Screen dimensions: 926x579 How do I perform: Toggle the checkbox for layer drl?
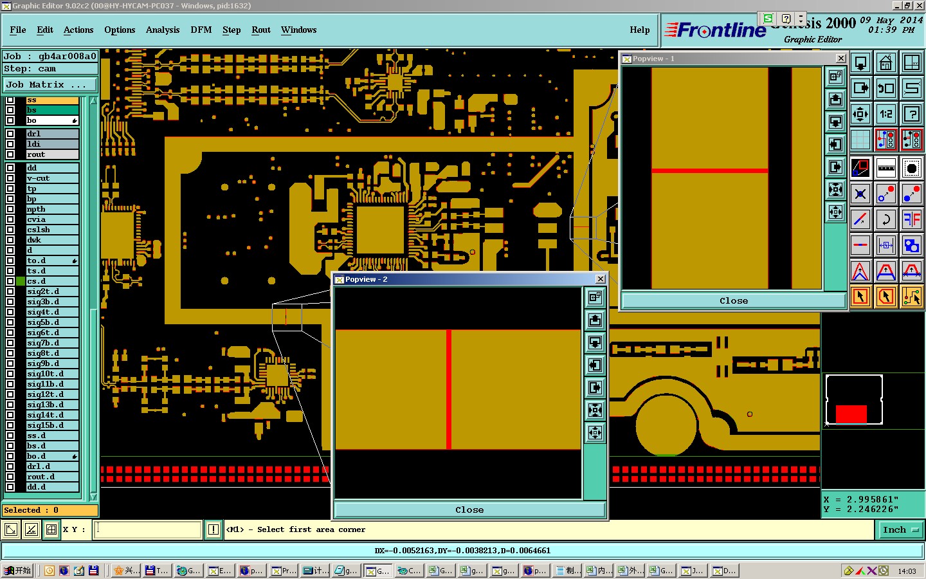[x=10, y=134]
